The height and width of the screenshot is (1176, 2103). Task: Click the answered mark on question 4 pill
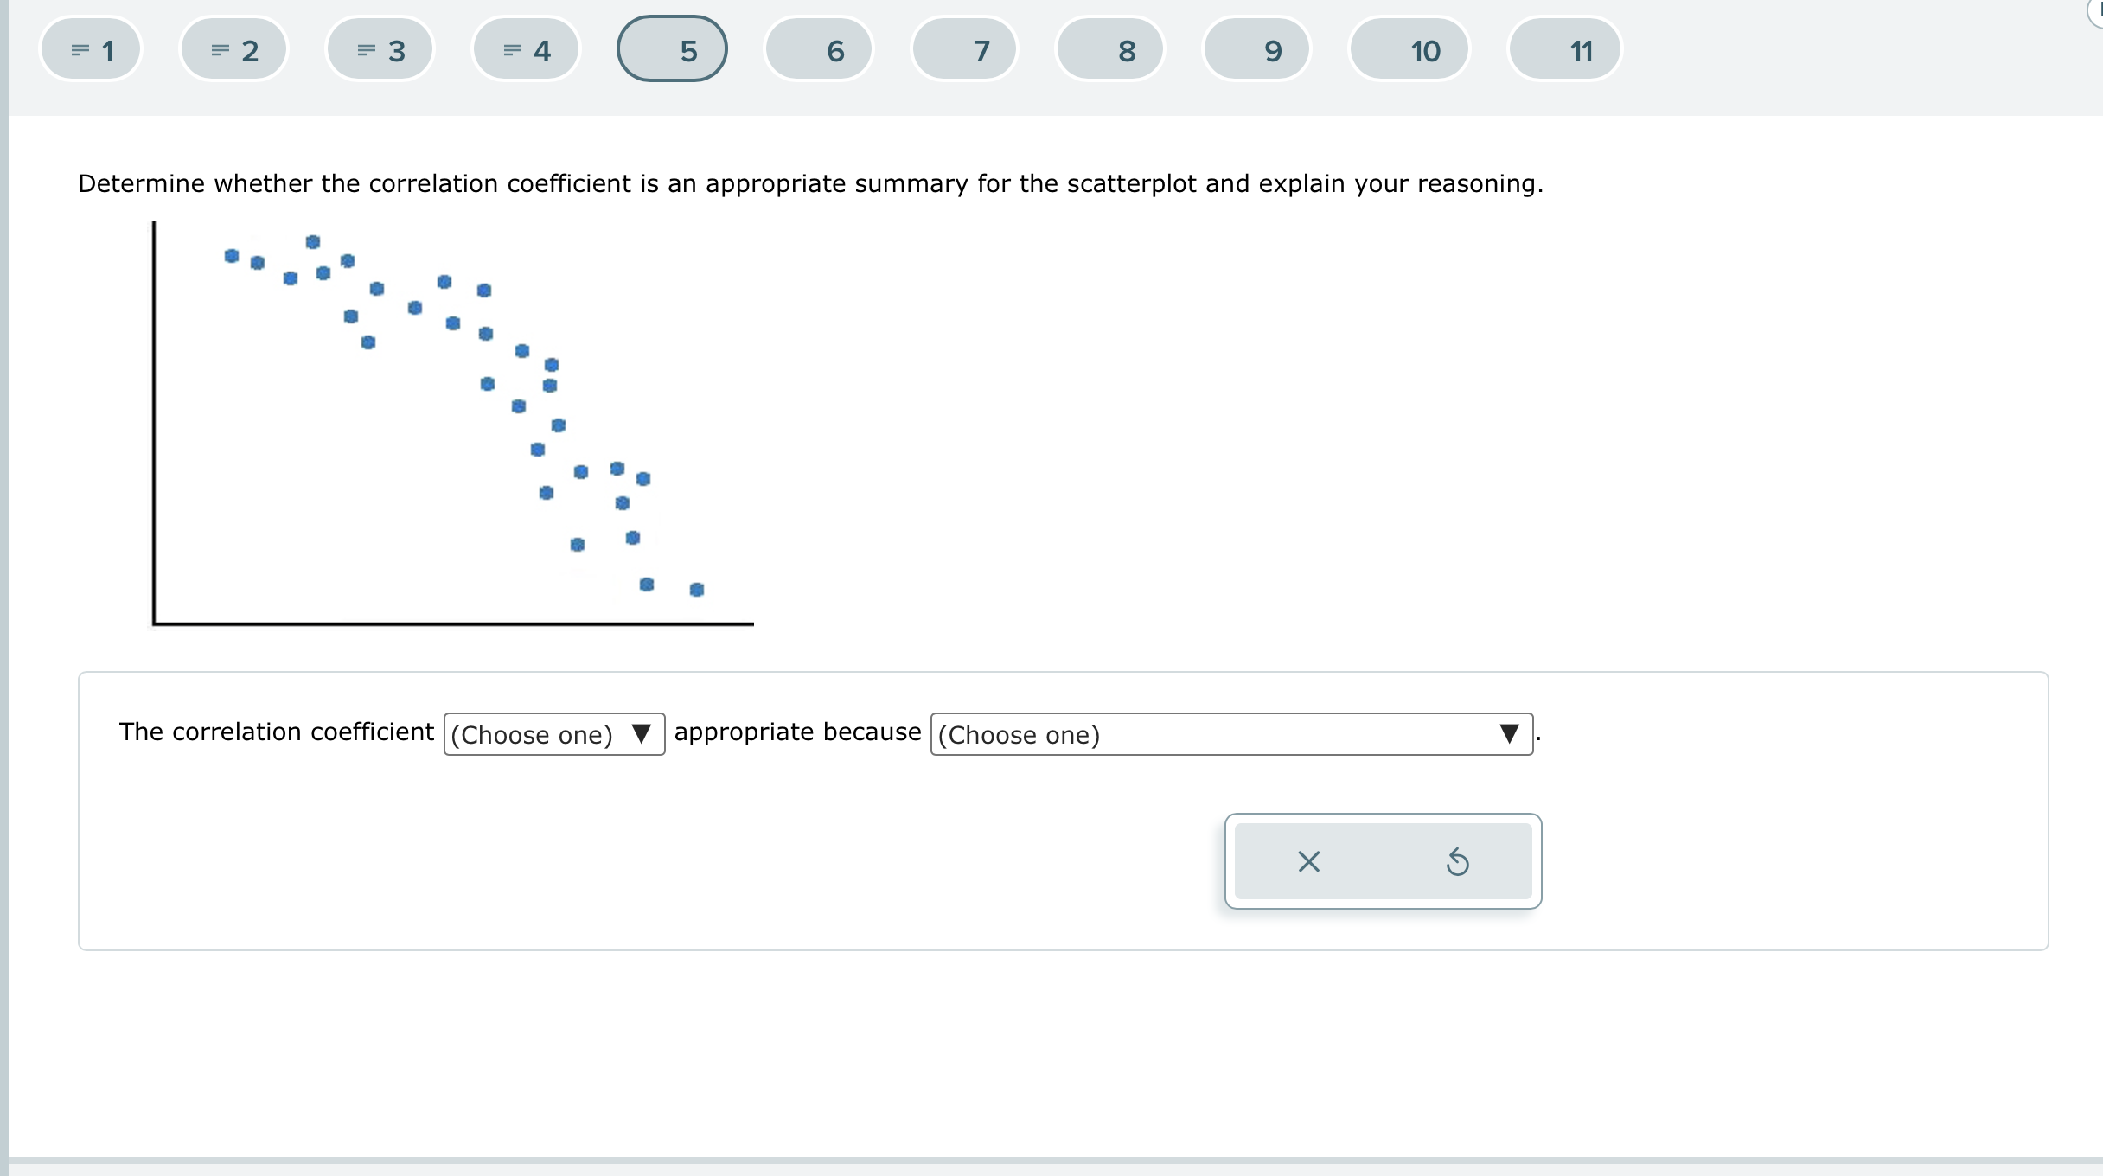[512, 49]
